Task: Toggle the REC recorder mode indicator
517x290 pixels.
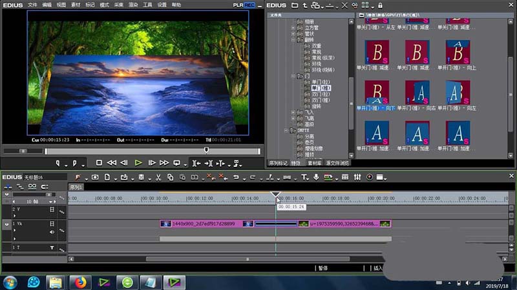Action: [249, 5]
